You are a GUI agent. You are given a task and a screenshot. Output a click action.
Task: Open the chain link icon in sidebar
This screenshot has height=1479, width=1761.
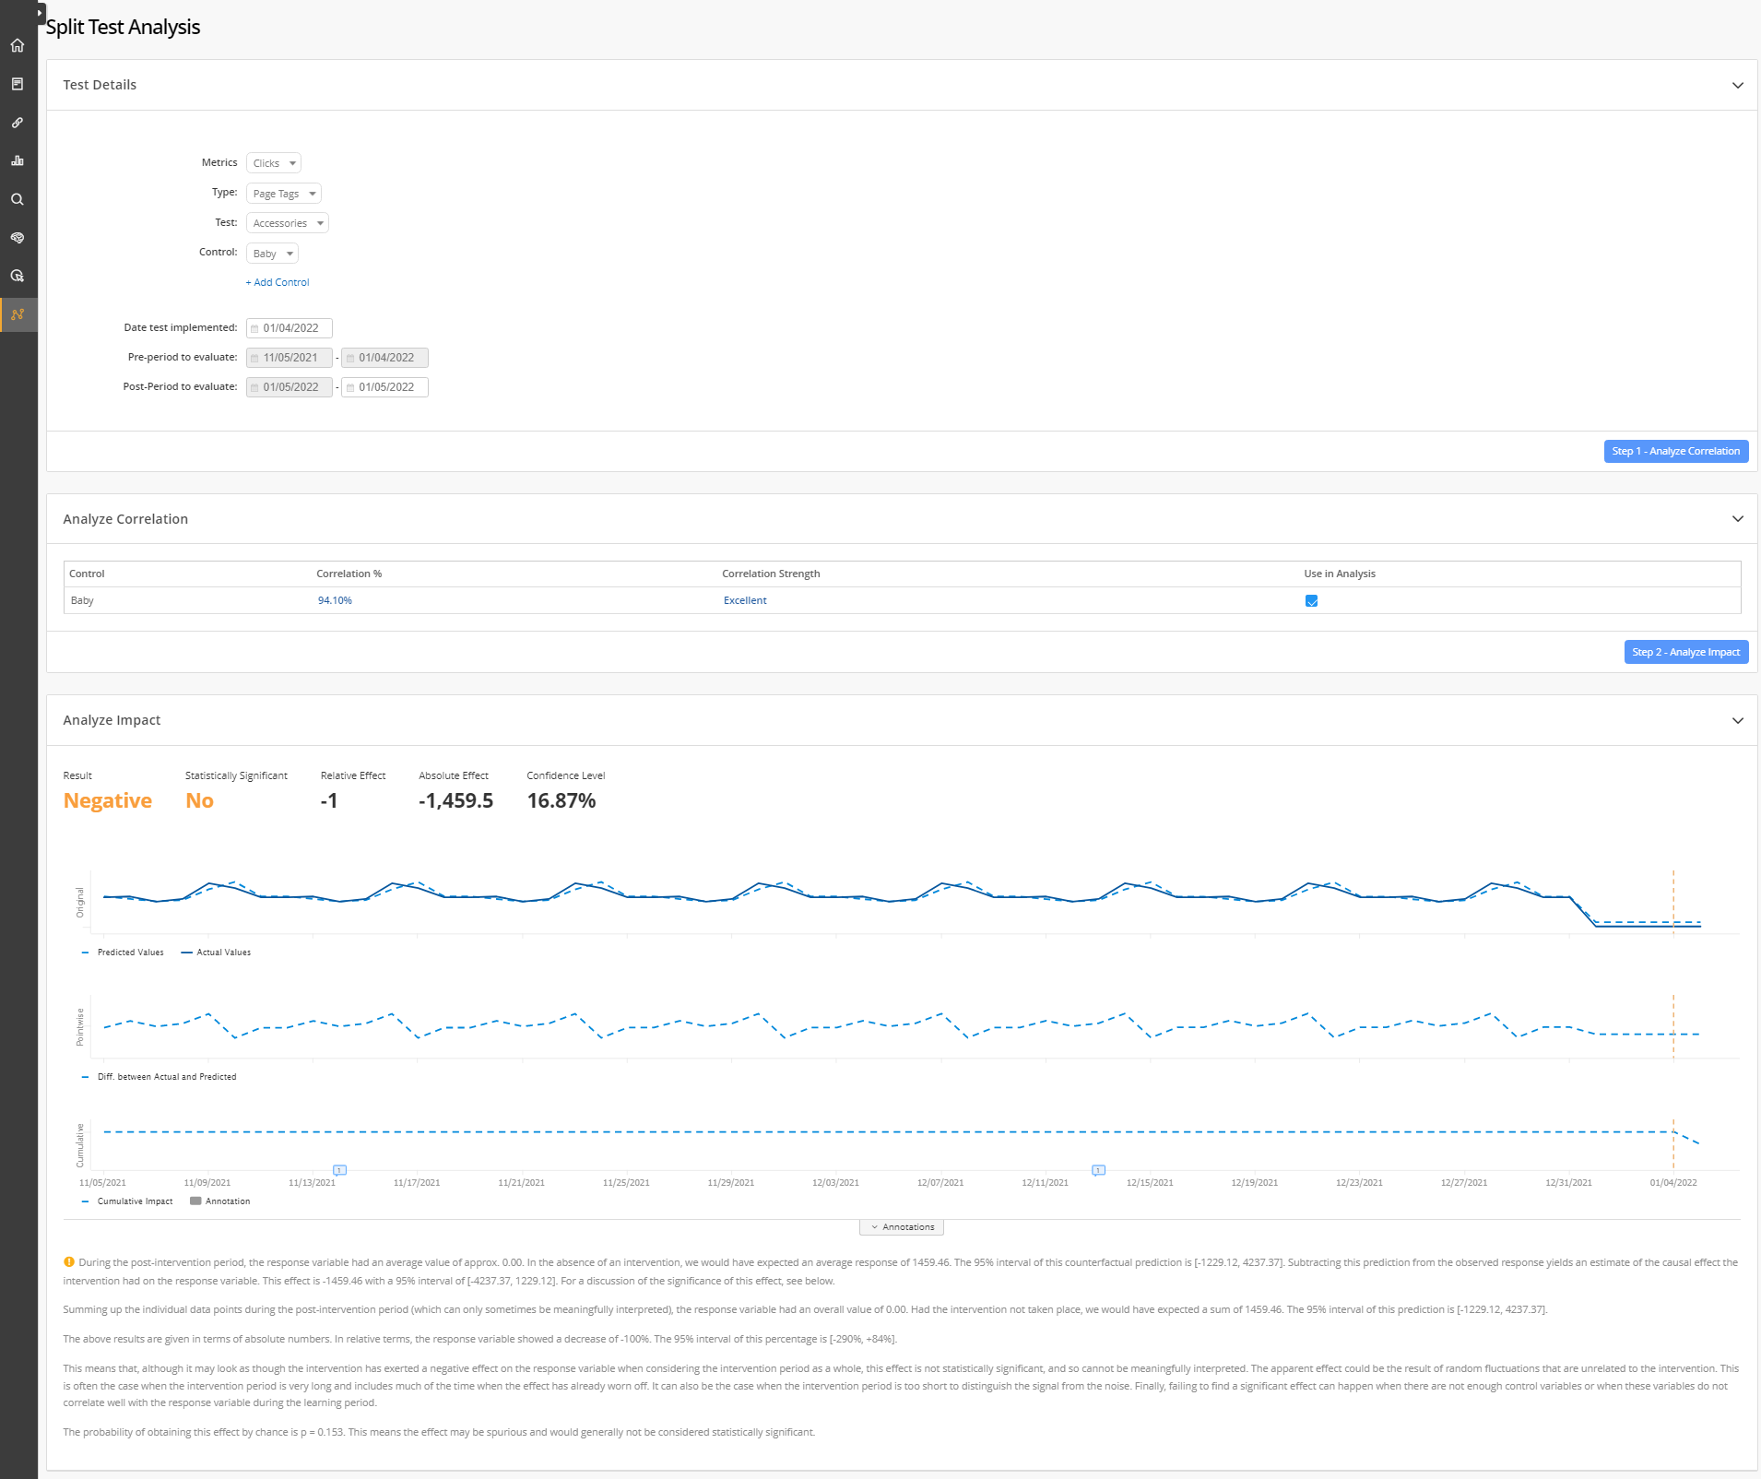tap(18, 123)
